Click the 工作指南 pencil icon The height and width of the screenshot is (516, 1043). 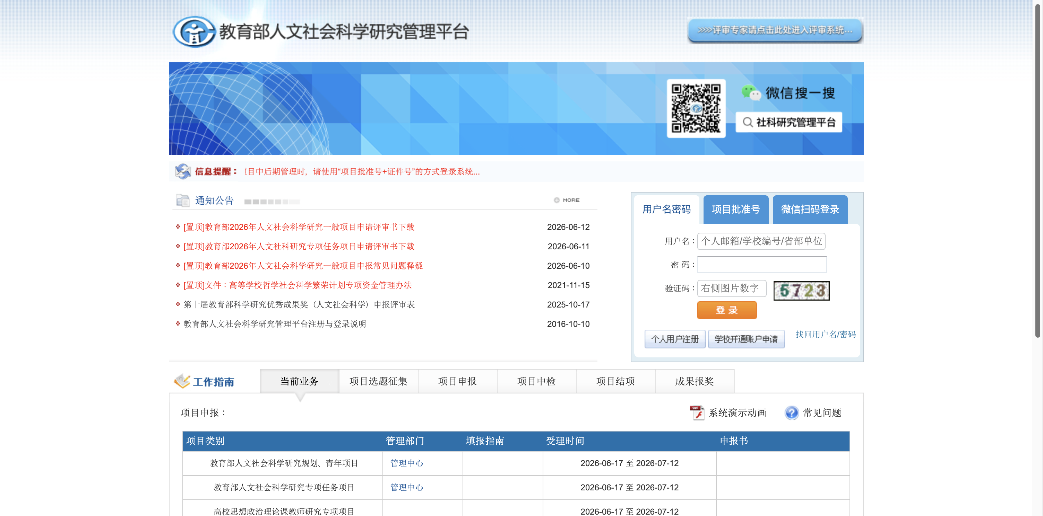point(182,381)
